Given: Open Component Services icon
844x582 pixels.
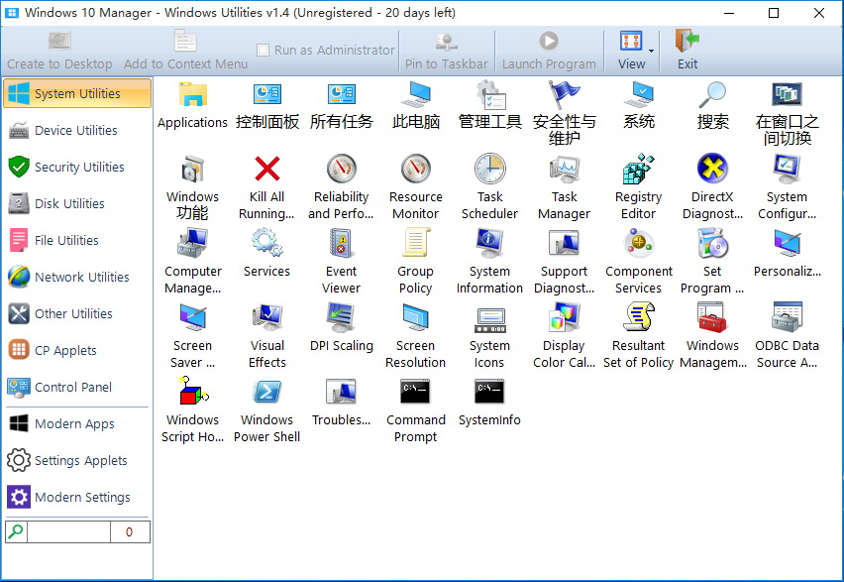Looking at the screenshot, I should [x=638, y=243].
